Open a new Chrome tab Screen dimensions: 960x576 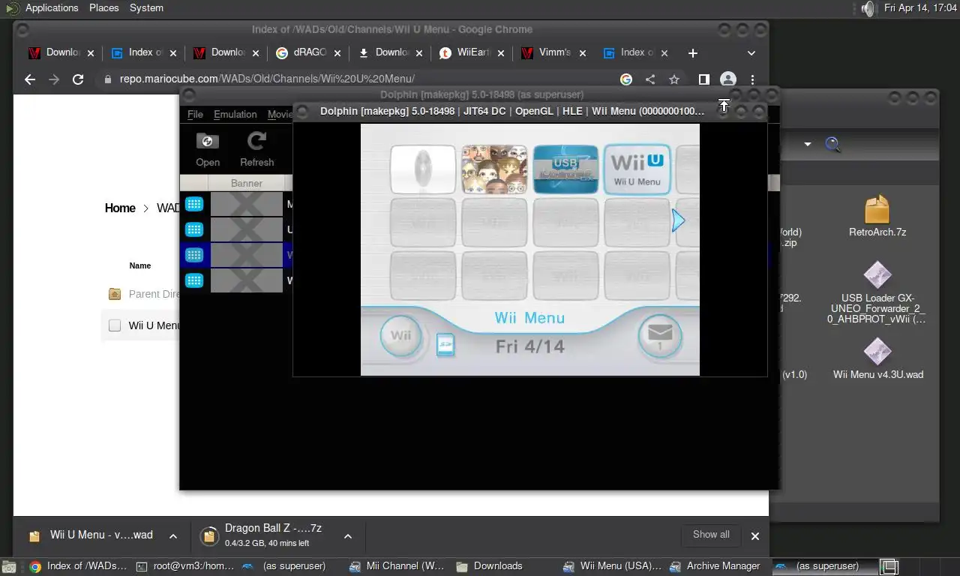coord(693,52)
